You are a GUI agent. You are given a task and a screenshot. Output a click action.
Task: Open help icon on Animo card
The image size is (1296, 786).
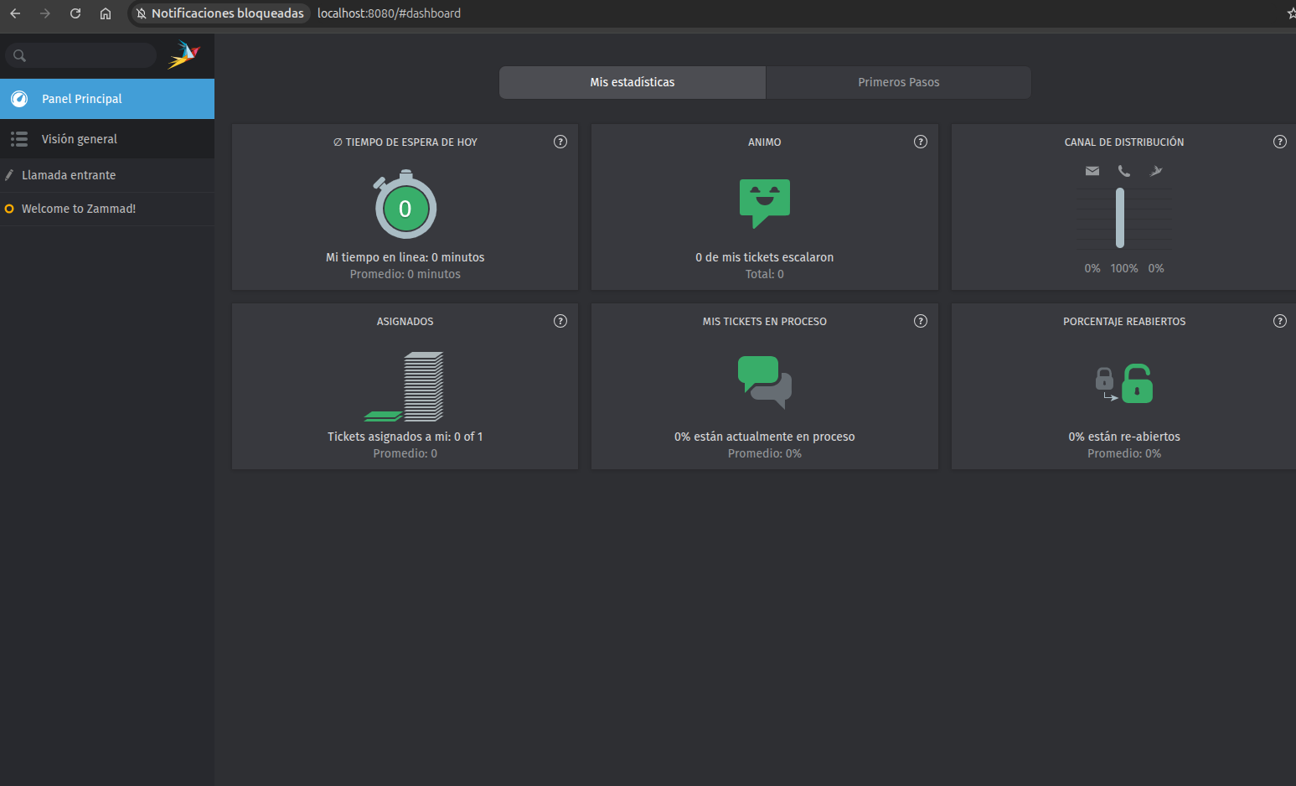click(x=920, y=142)
